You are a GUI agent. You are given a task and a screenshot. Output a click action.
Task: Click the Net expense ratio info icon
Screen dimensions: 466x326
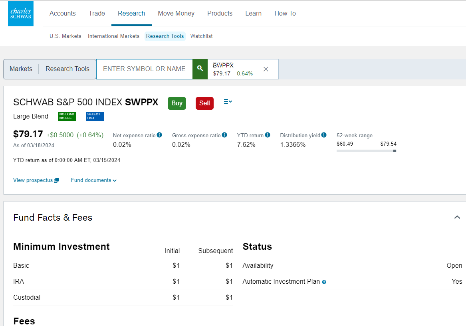pos(159,135)
